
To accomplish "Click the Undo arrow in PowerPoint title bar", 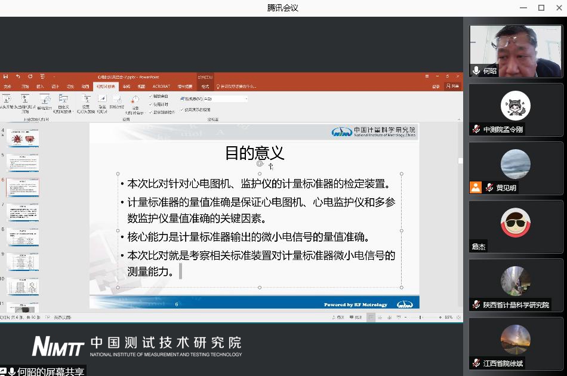I will 18,76.
